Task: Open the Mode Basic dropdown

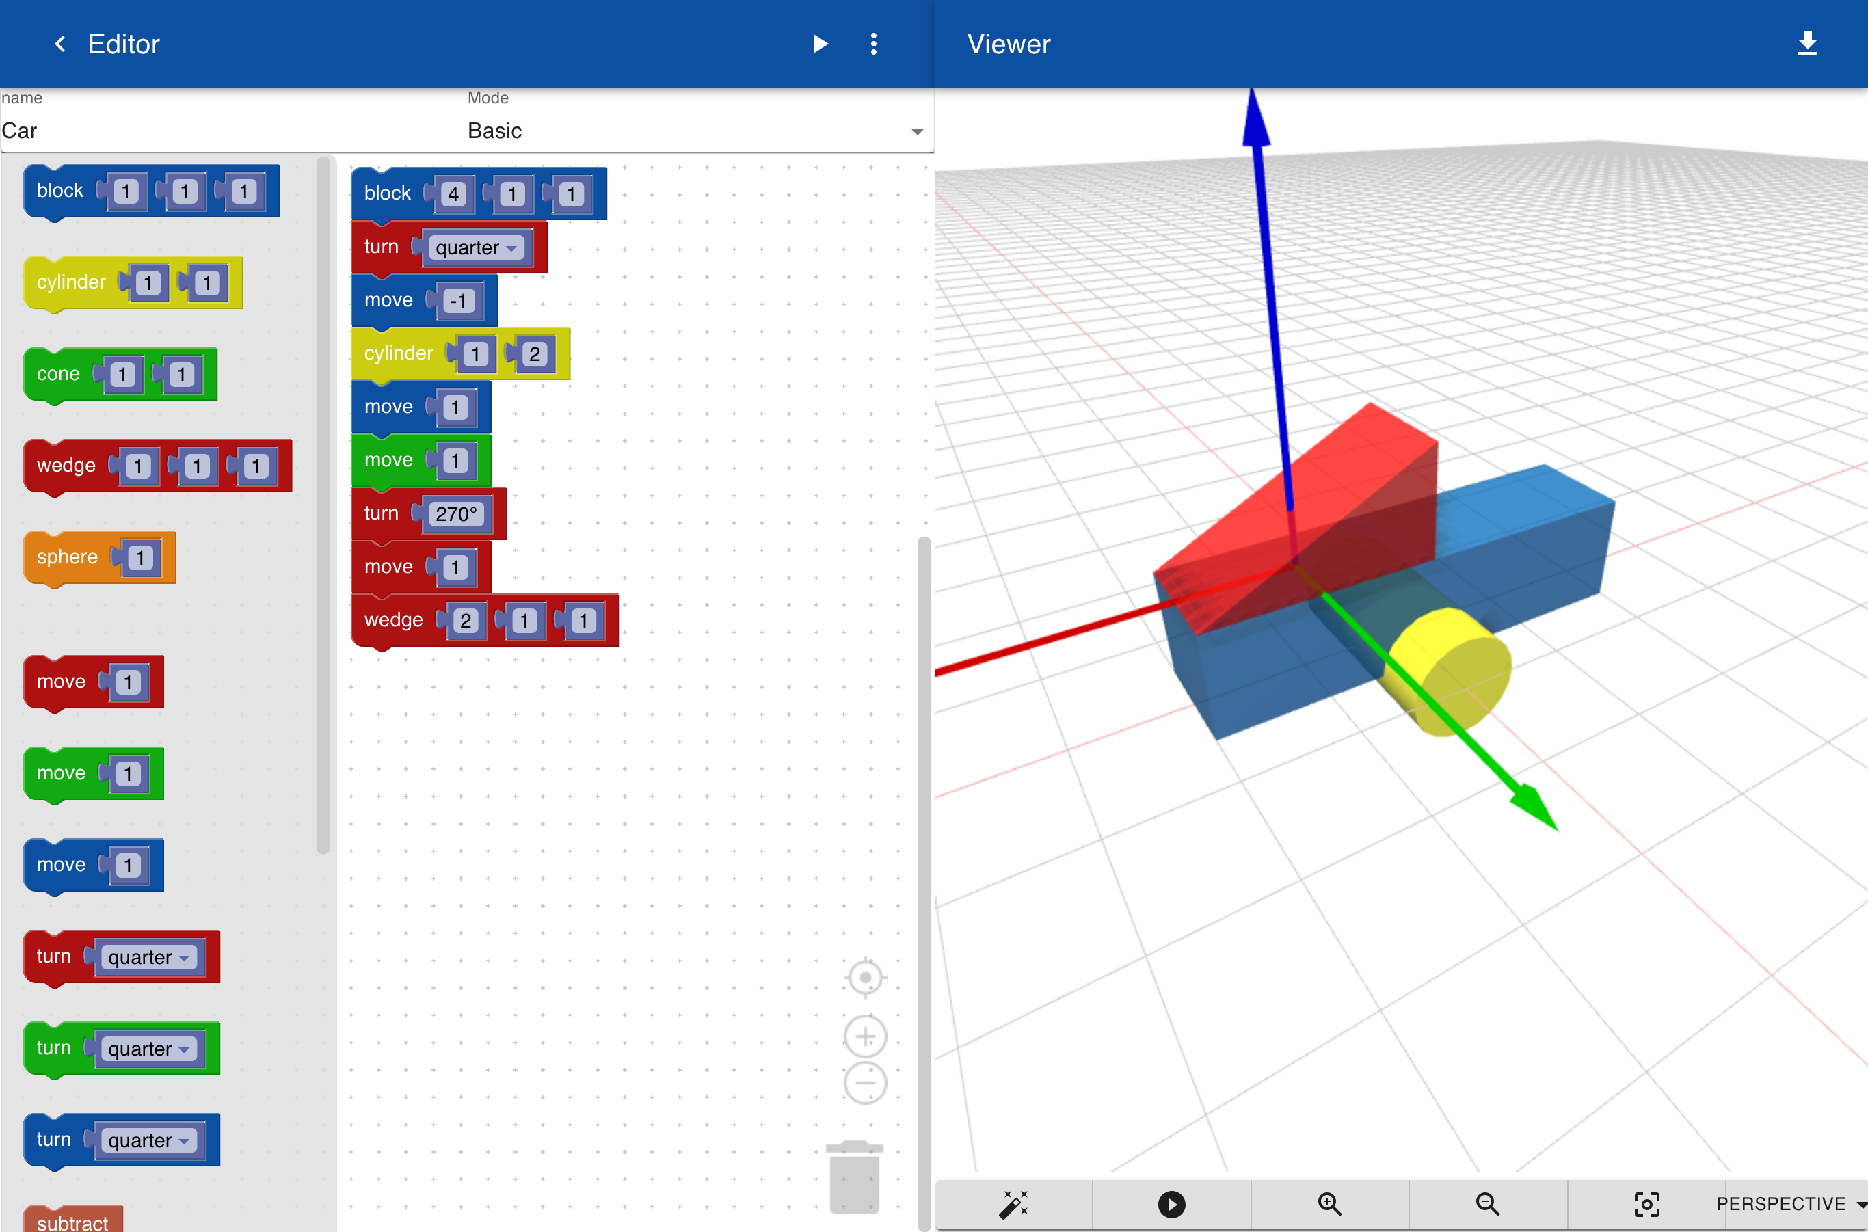Action: [x=699, y=131]
